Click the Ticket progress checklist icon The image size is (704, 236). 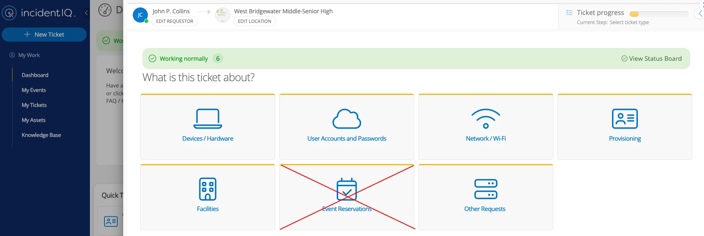(569, 12)
